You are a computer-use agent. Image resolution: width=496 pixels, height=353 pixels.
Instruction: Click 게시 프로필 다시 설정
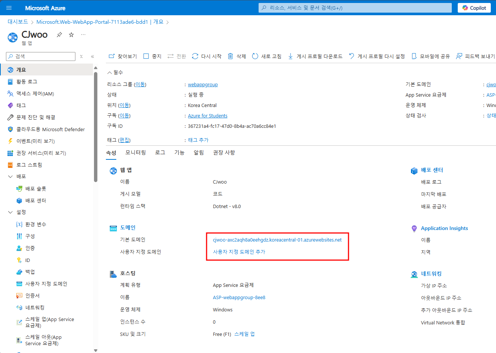(377, 56)
